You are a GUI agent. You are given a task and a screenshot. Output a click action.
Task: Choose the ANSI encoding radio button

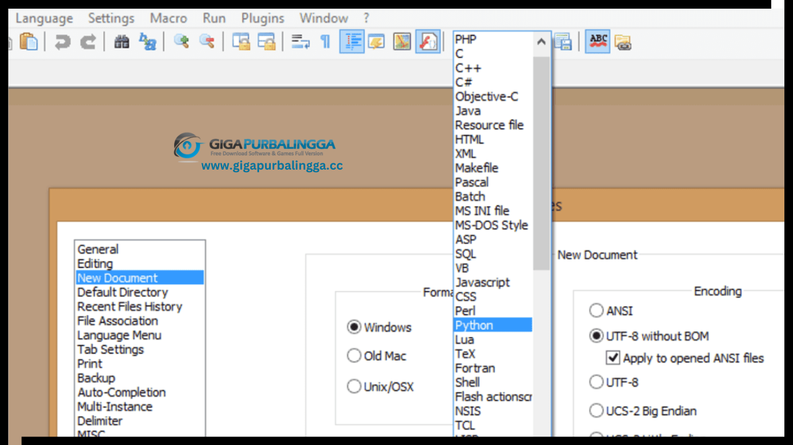point(596,311)
